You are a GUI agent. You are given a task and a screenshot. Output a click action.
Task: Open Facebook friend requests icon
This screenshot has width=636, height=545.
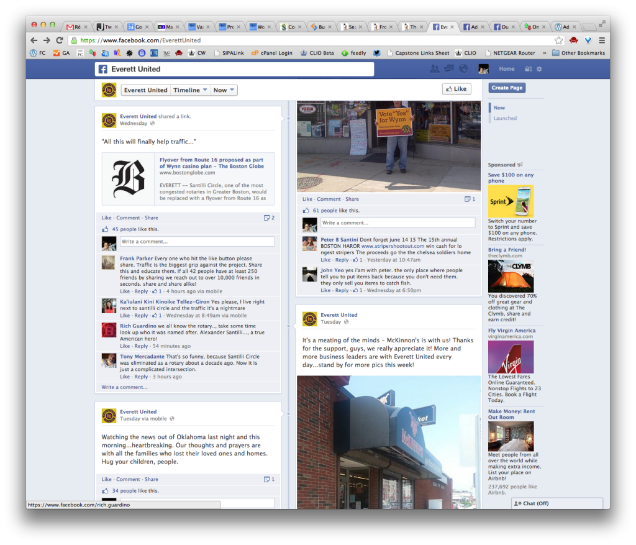pyautogui.click(x=434, y=69)
